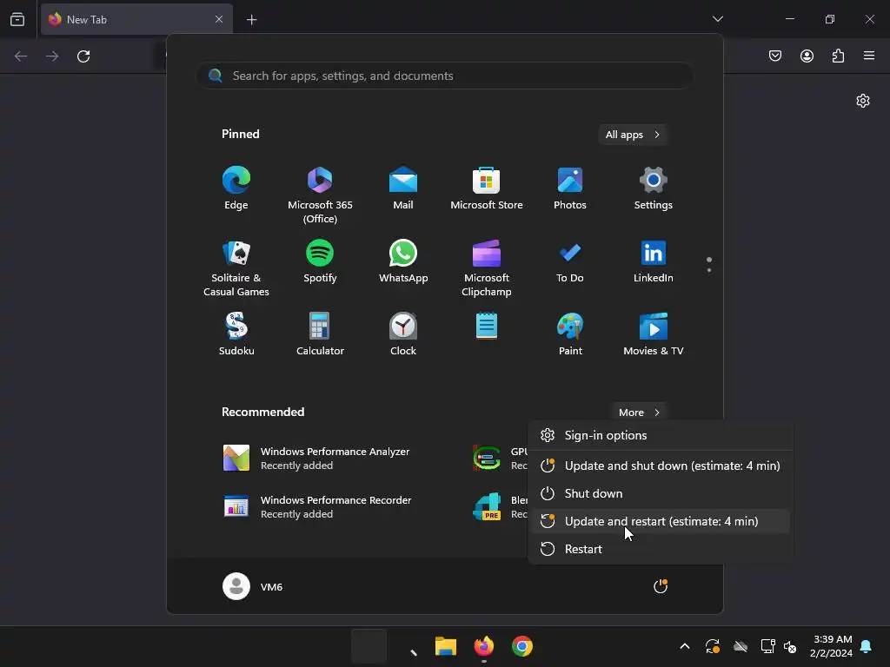890x667 pixels.
Task: Click the Start button on the taskbar
Action: pos(369,646)
